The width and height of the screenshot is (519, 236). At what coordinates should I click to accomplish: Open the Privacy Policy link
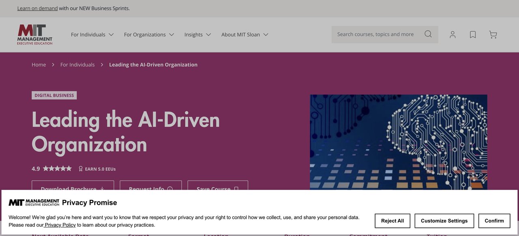point(60,225)
